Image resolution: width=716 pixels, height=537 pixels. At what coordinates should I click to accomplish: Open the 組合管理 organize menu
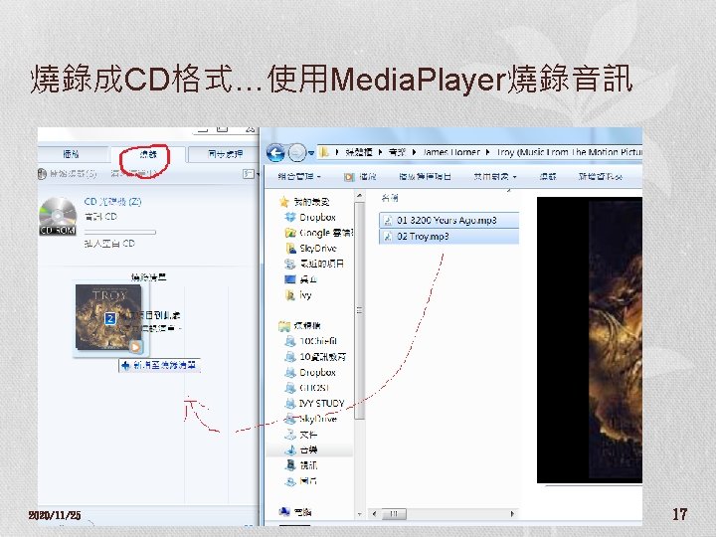pyautogui.click(x=299, y=176)
